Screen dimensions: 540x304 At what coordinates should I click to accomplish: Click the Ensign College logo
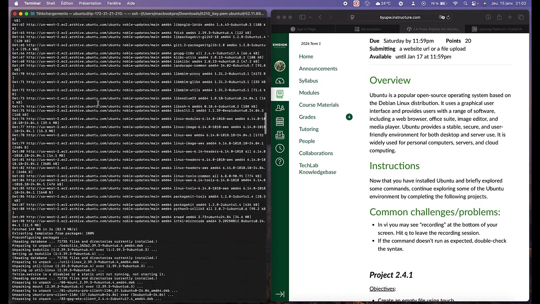coord(280,45)
